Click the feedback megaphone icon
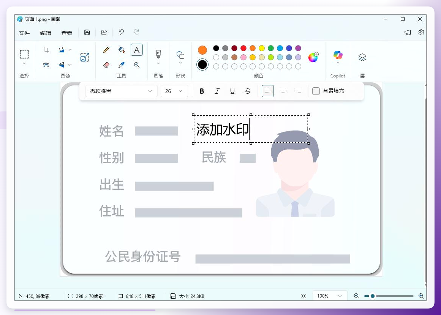 408,32
